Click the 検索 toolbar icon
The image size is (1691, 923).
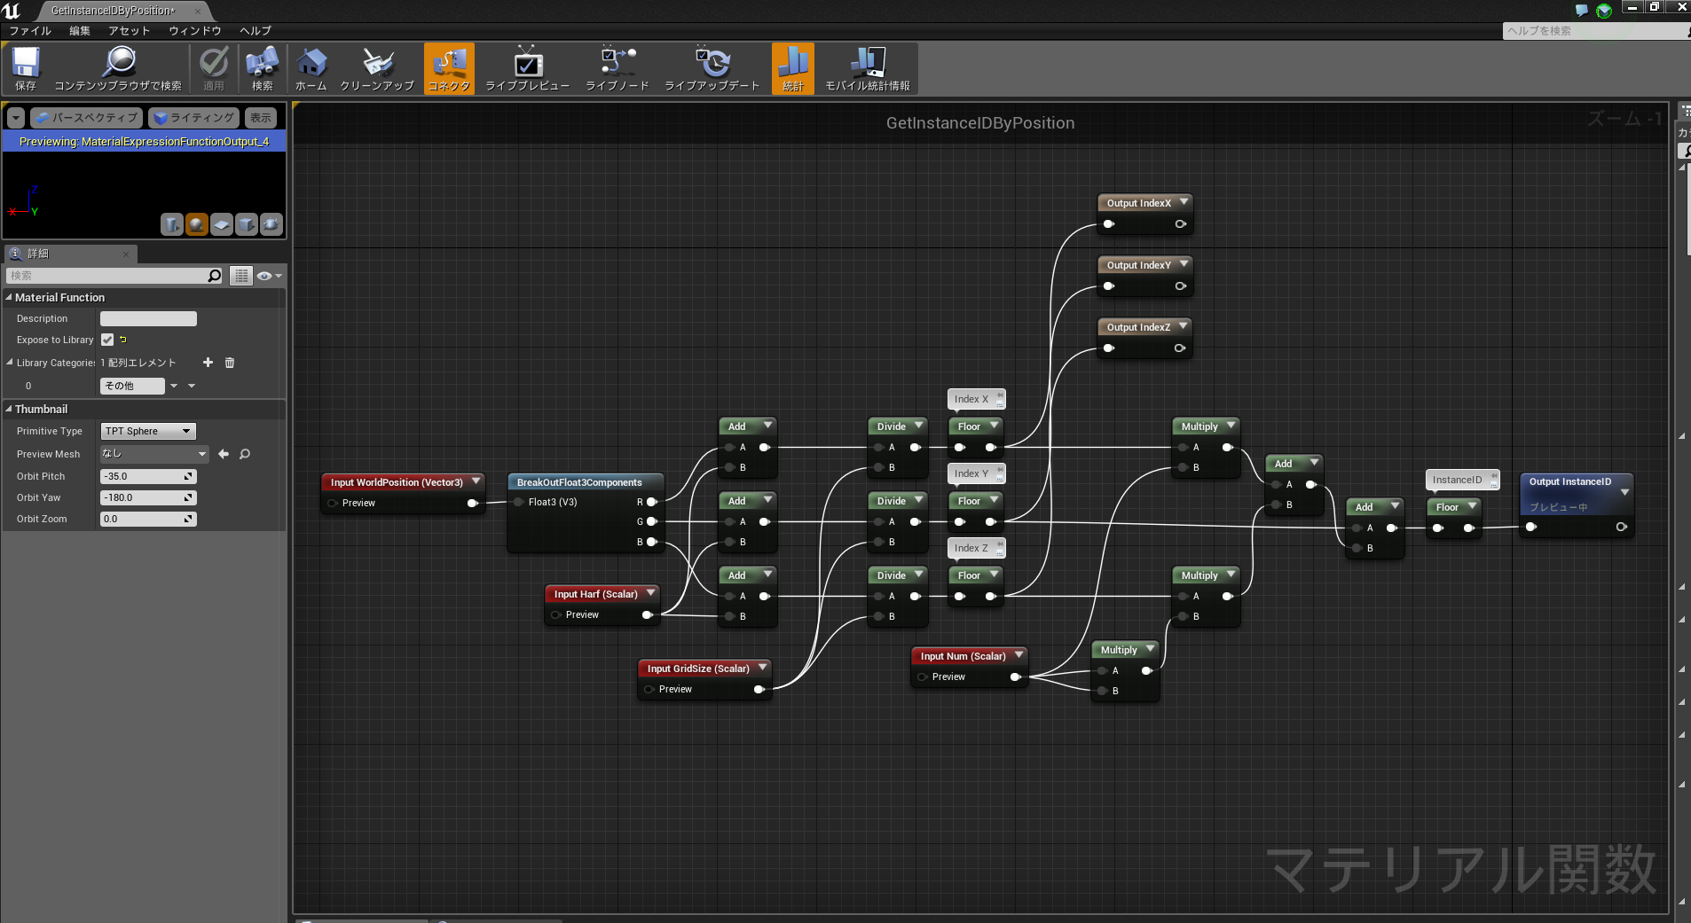tap(261, 68)
